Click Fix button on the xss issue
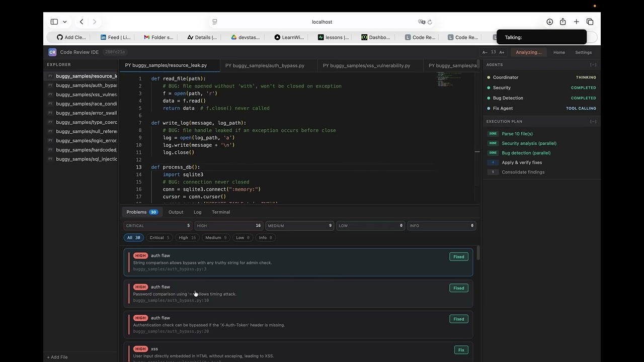The image size is (644, 362). [x=461, y=350]
